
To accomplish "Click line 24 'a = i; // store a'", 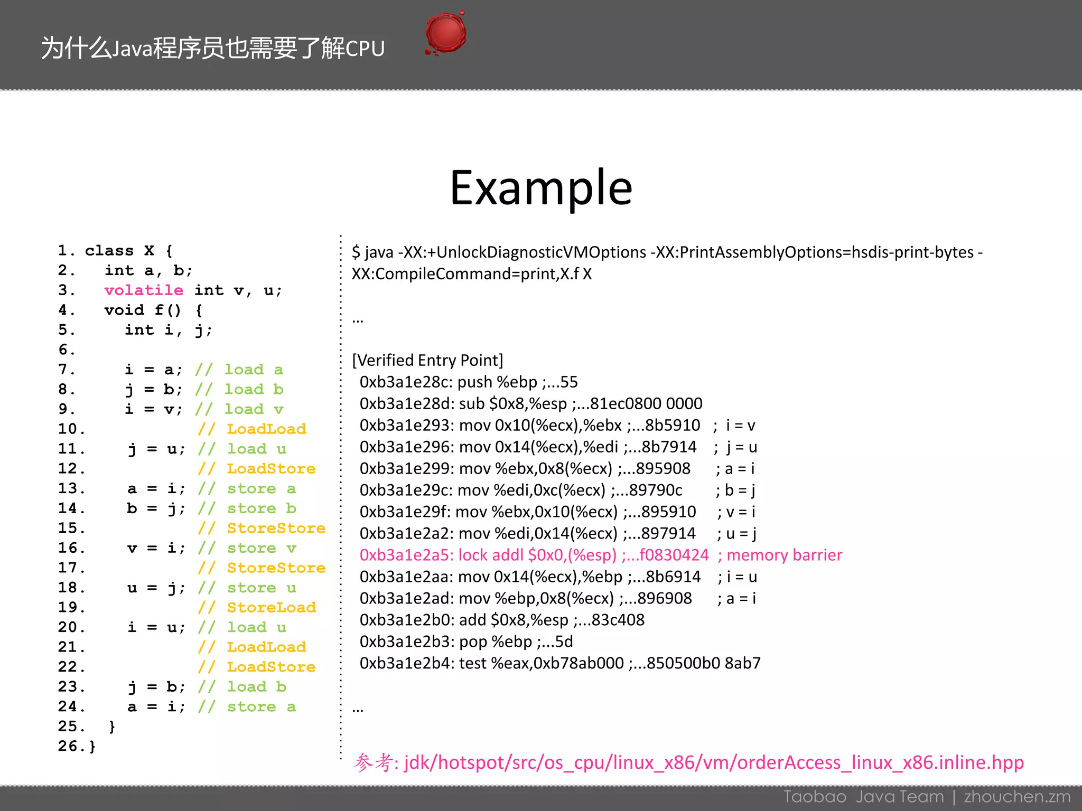I will click(x=177, y=706).
